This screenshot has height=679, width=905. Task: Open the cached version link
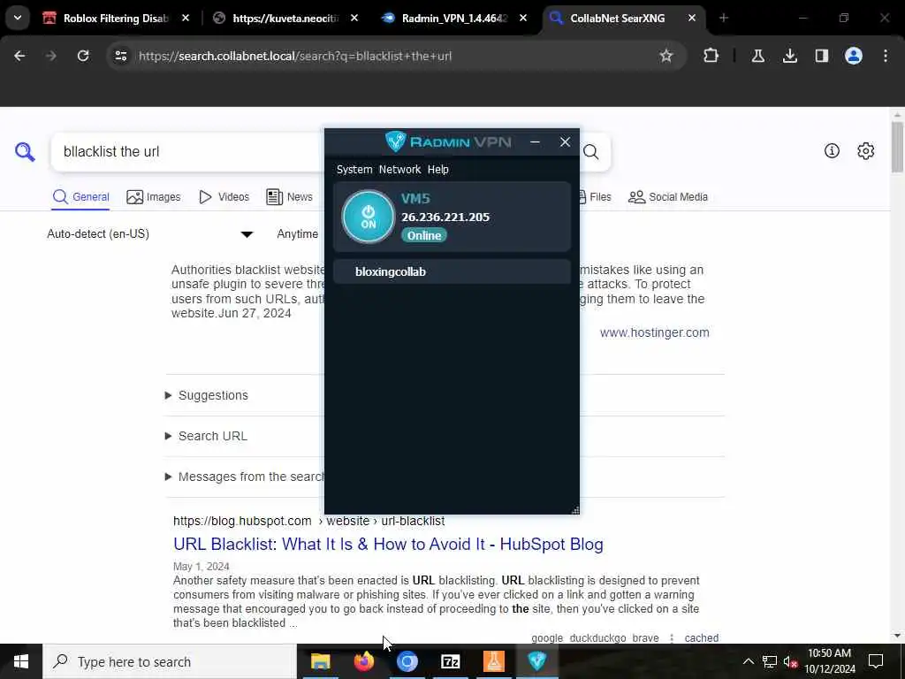pos(701,638)
